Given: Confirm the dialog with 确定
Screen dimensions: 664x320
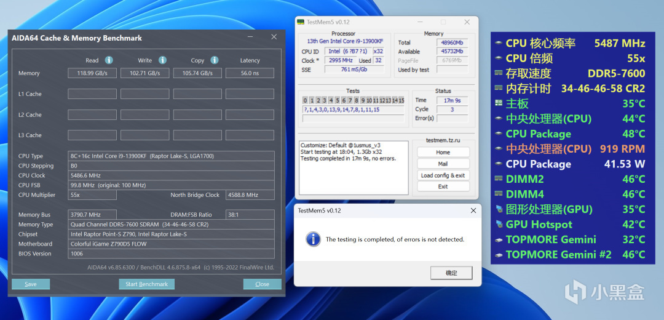Looking at the screenshot, I should [450, 273].
